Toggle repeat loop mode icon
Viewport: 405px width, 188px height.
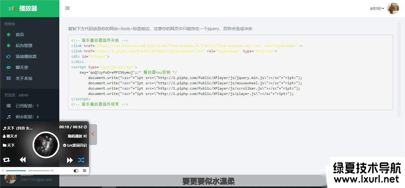pyautogui.click(x=6, y=160)
